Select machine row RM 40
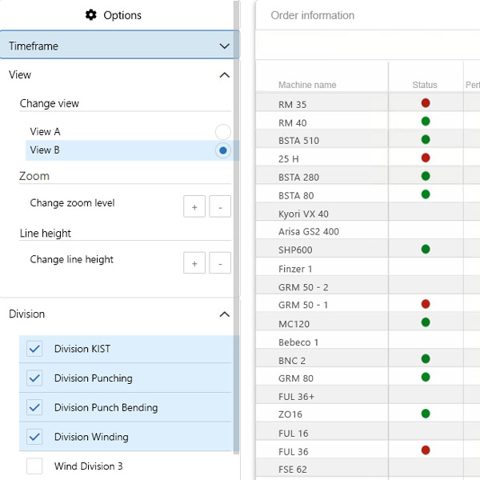The image size is (480, 480). (x=368, y=121)
